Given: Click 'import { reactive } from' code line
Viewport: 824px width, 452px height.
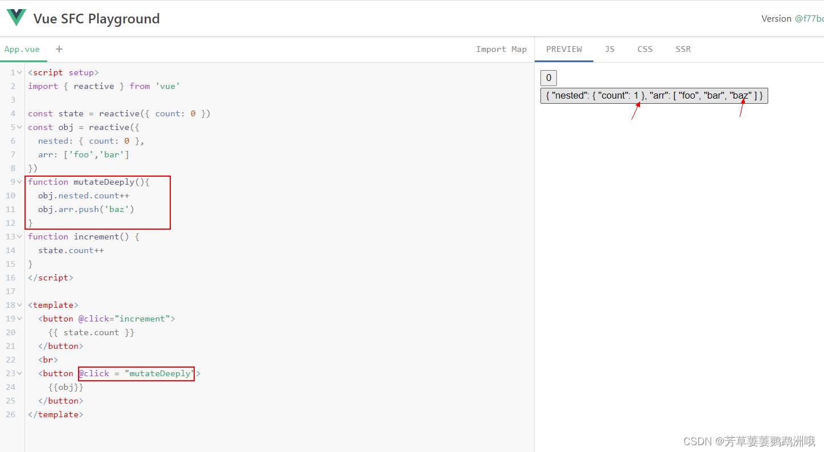Looking at the screenshot, I should pos(104,86).
